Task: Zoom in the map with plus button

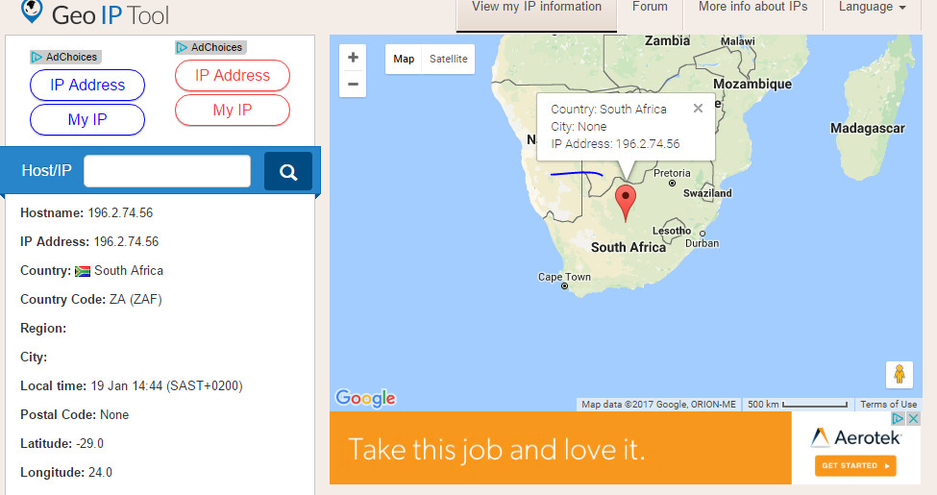Action: click(x=353, y=58)
